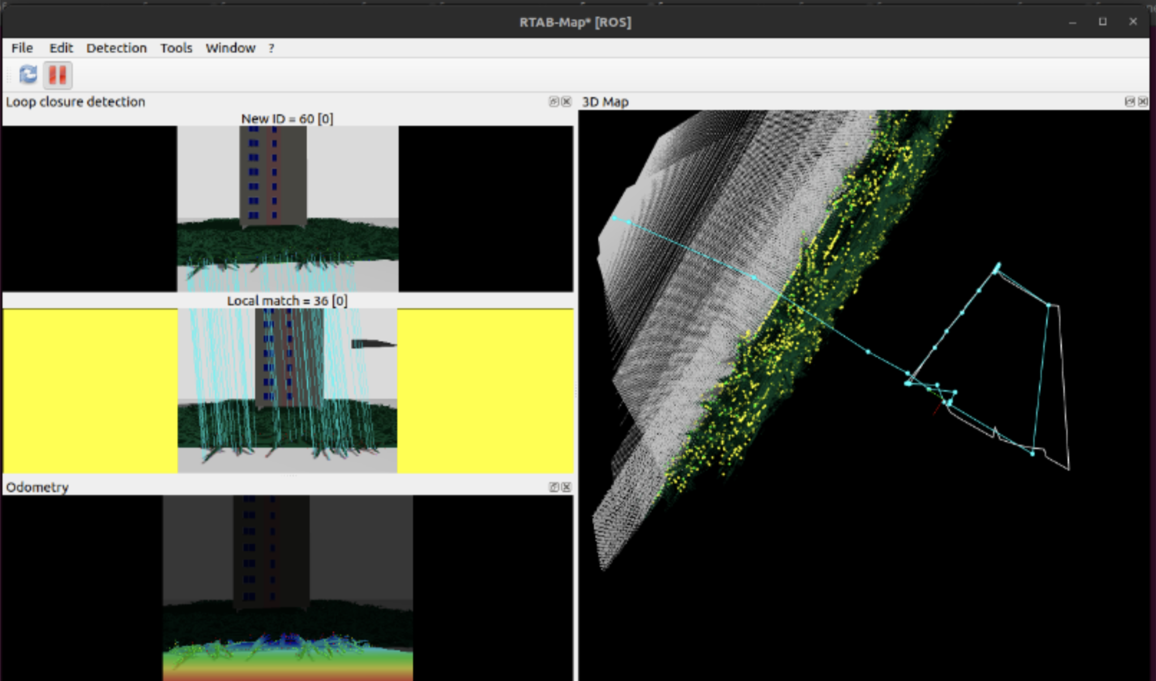Click the 'Loop closure detection' panel title

tap(75, 101)
